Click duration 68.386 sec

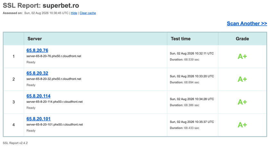point(185,105)
